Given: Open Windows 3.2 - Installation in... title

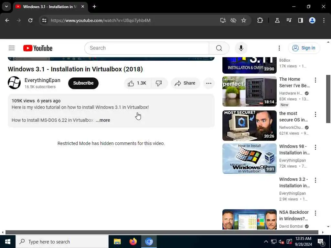Looking at the screenshot, I should (x=294, y=182).
